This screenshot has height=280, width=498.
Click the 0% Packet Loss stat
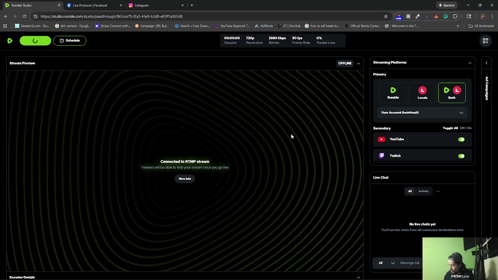click(326, 40)
